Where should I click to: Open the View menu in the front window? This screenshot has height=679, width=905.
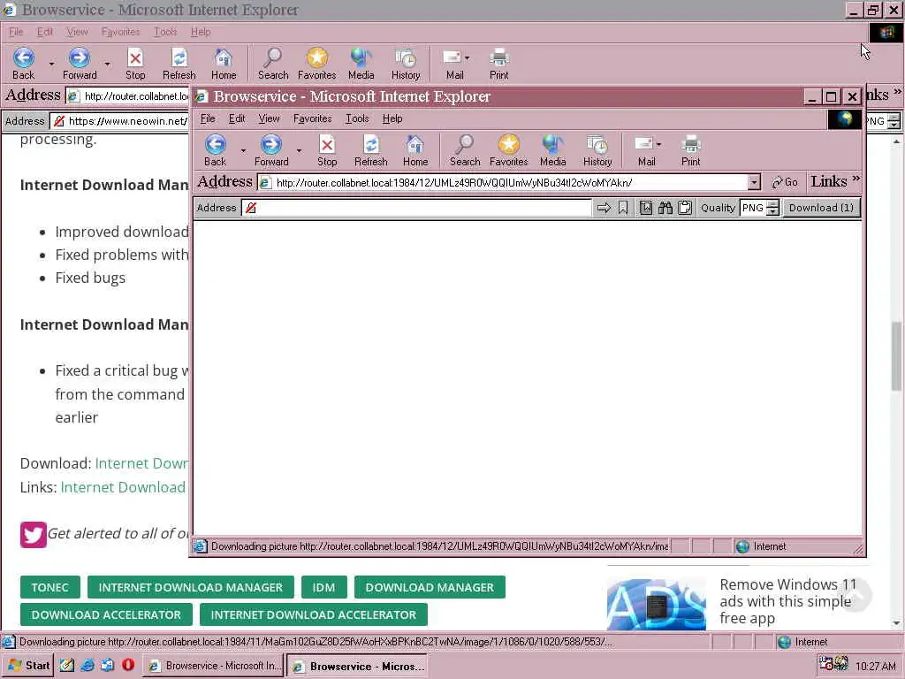[269, 118]
